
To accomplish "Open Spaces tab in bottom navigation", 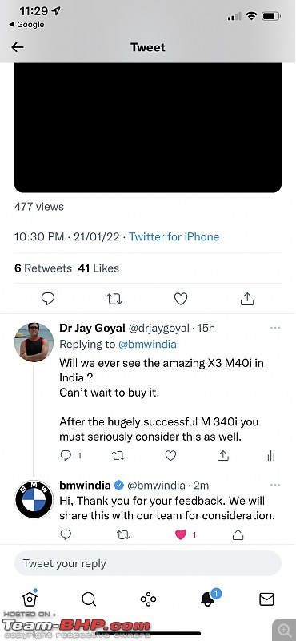I will click(148, 599).
